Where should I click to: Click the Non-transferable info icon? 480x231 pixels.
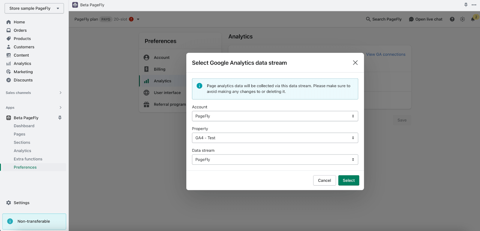click(10, 221)
